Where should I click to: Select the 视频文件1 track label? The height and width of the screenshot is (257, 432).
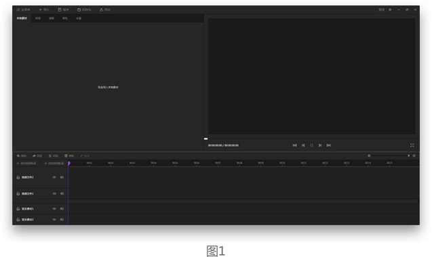tap(28, 194)
